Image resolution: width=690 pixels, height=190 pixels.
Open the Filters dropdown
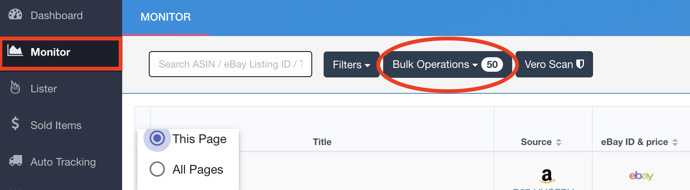[x=351, y=64]
